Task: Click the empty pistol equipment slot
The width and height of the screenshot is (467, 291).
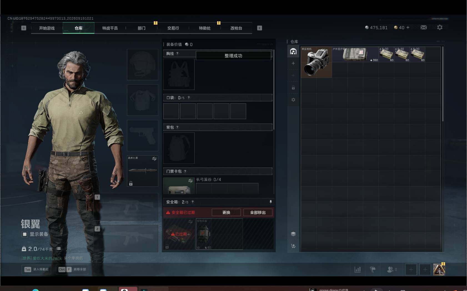Action: (142, 135)
